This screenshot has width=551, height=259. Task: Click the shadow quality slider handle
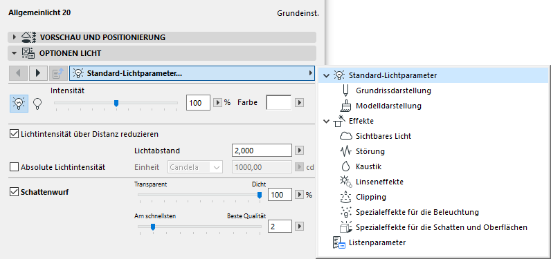pyautogui.click(x=153, y=227)
